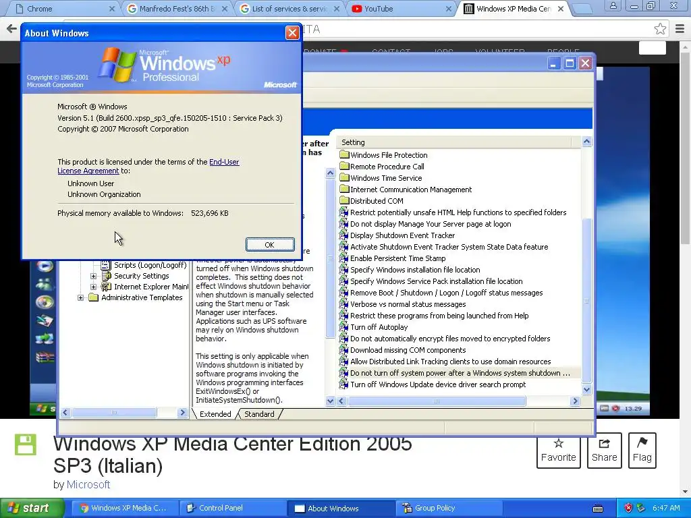Select icon for Do not automatically encrypt files

point(343,339)
